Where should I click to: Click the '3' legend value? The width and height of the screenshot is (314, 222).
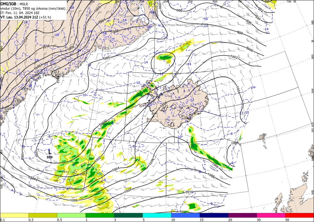coord(115,220)
